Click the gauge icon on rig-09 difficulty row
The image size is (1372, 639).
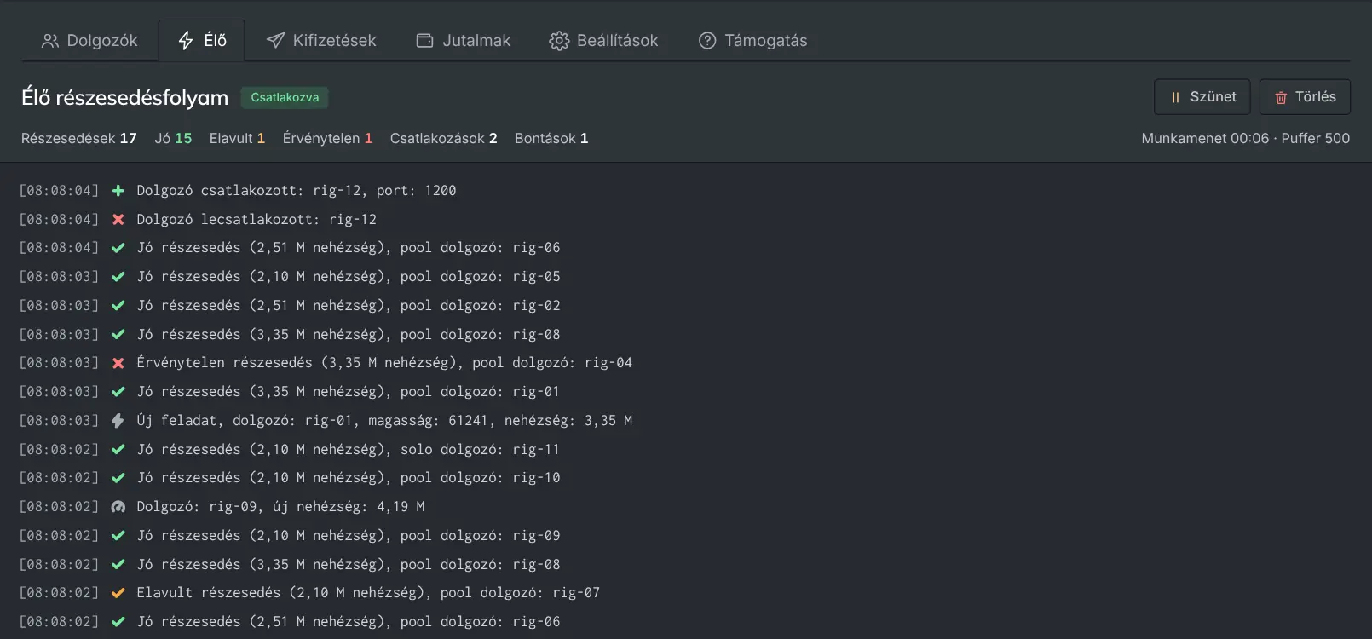(x=118, y=507)
